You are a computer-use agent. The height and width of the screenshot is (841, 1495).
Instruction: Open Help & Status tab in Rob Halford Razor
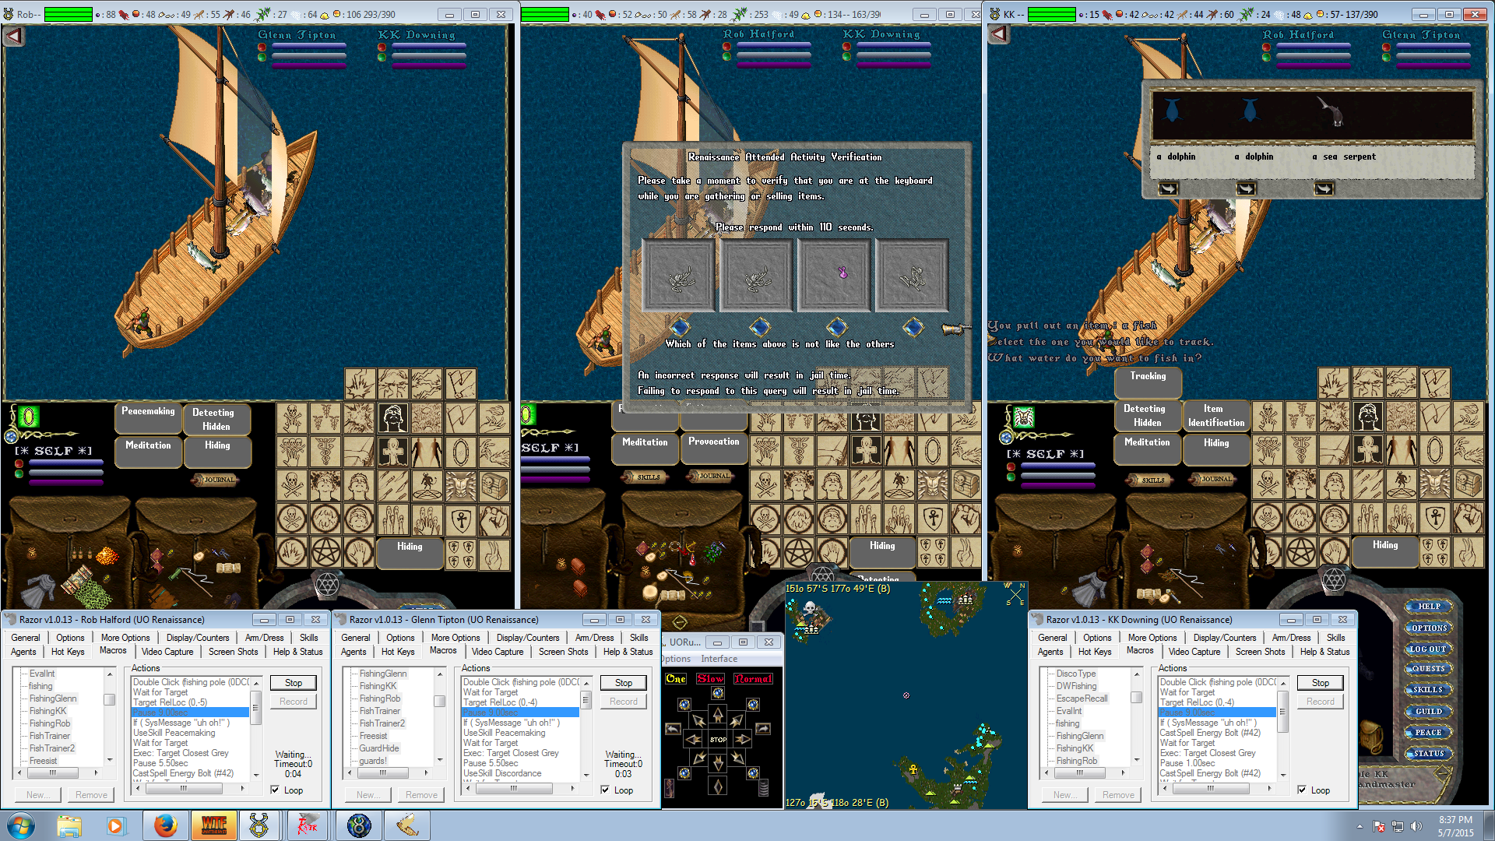point(297,652)
